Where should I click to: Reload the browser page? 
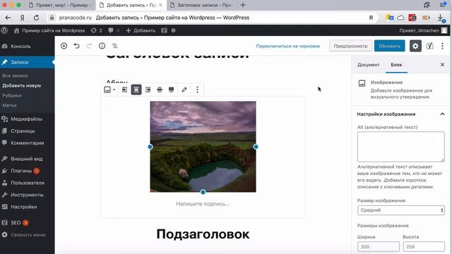coord(36,18)
